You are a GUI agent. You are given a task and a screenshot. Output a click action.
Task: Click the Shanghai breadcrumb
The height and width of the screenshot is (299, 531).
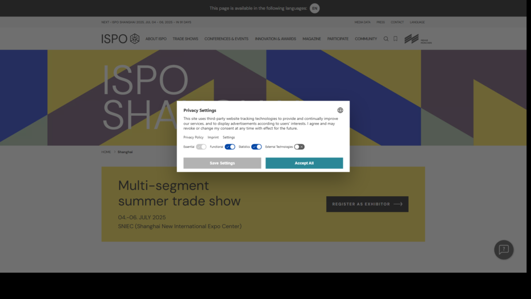click(x=125, y=152)
